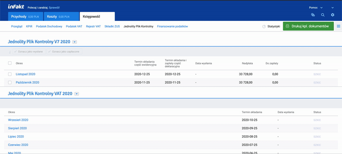Open the paperclip attachments icon

(x=313, y=15)
